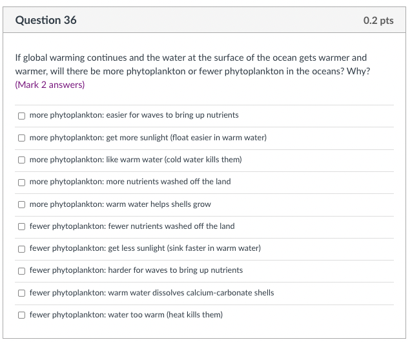The image size is (410, 342).
Task: Click the question prompt about global warming
Action: pos(192,65)
